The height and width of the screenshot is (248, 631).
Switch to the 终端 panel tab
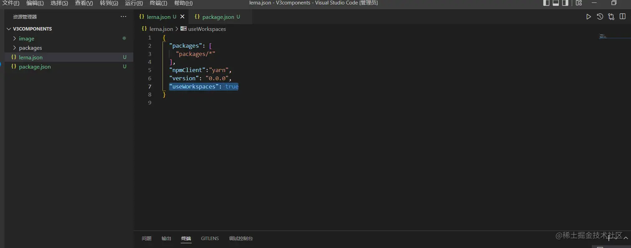(186, 238)
